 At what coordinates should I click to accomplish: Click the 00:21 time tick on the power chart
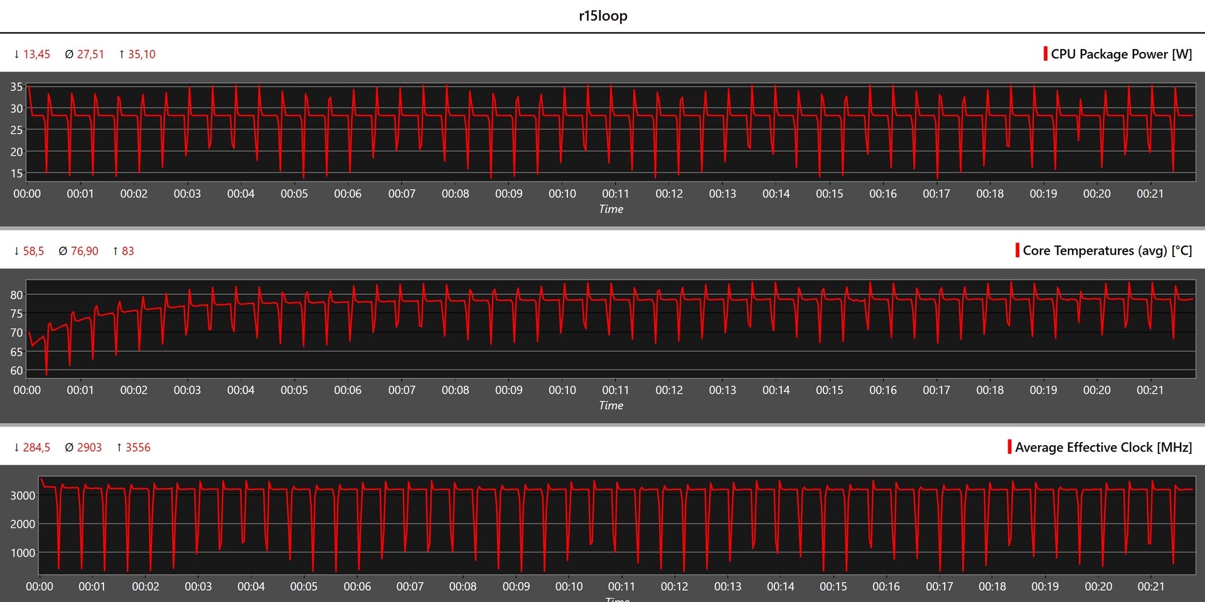coord(1150,194)
